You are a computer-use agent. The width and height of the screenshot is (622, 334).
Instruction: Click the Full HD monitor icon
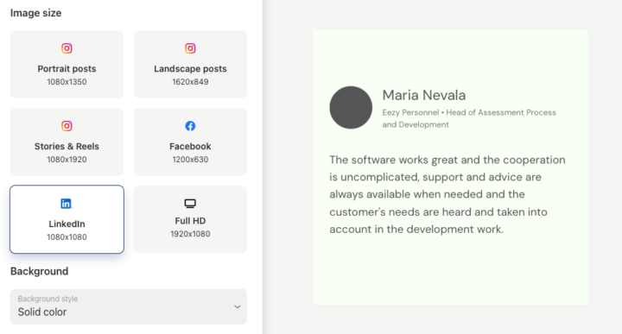point(190,204)
